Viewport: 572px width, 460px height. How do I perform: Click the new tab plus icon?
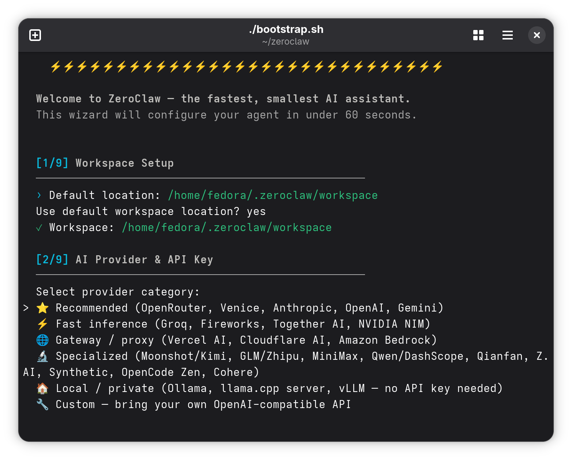[35, 35]
